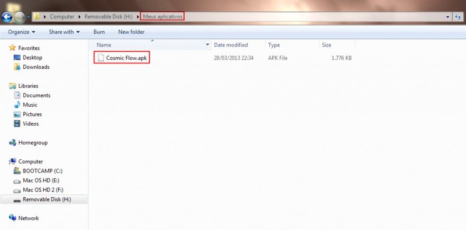Open the Documents library
Image resolution: width=466 pixels, height=230 pixels.
36,95
